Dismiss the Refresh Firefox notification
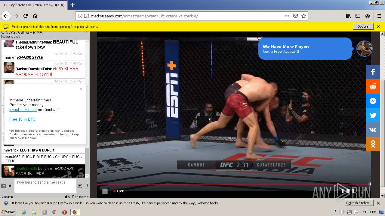Screen dimensions: 385x216 click(378, 203)
